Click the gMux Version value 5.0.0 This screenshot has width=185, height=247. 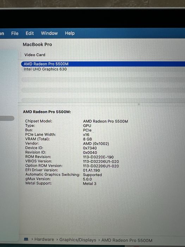click(87, 179)
